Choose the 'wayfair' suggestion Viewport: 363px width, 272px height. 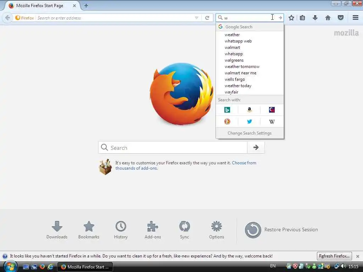click(x=250, y=92)
